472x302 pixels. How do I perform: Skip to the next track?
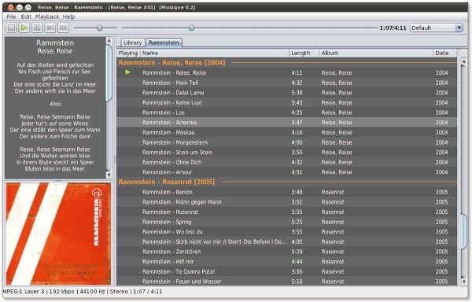pyautogui.click(x=63, y=28)
